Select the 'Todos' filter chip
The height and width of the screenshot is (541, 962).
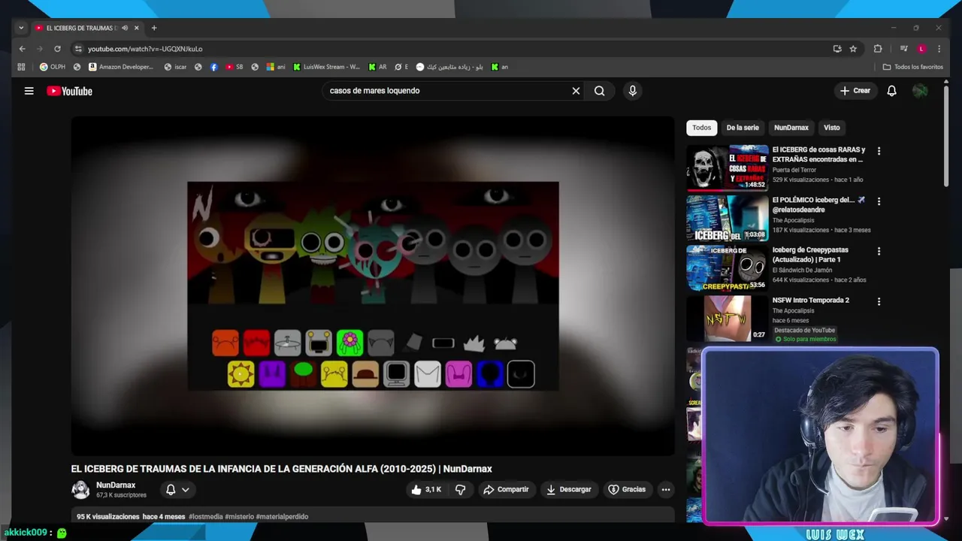[x=701, y=128]
